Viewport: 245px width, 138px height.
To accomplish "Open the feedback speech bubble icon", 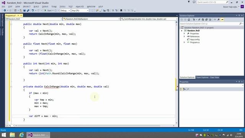I will [194, 2].
